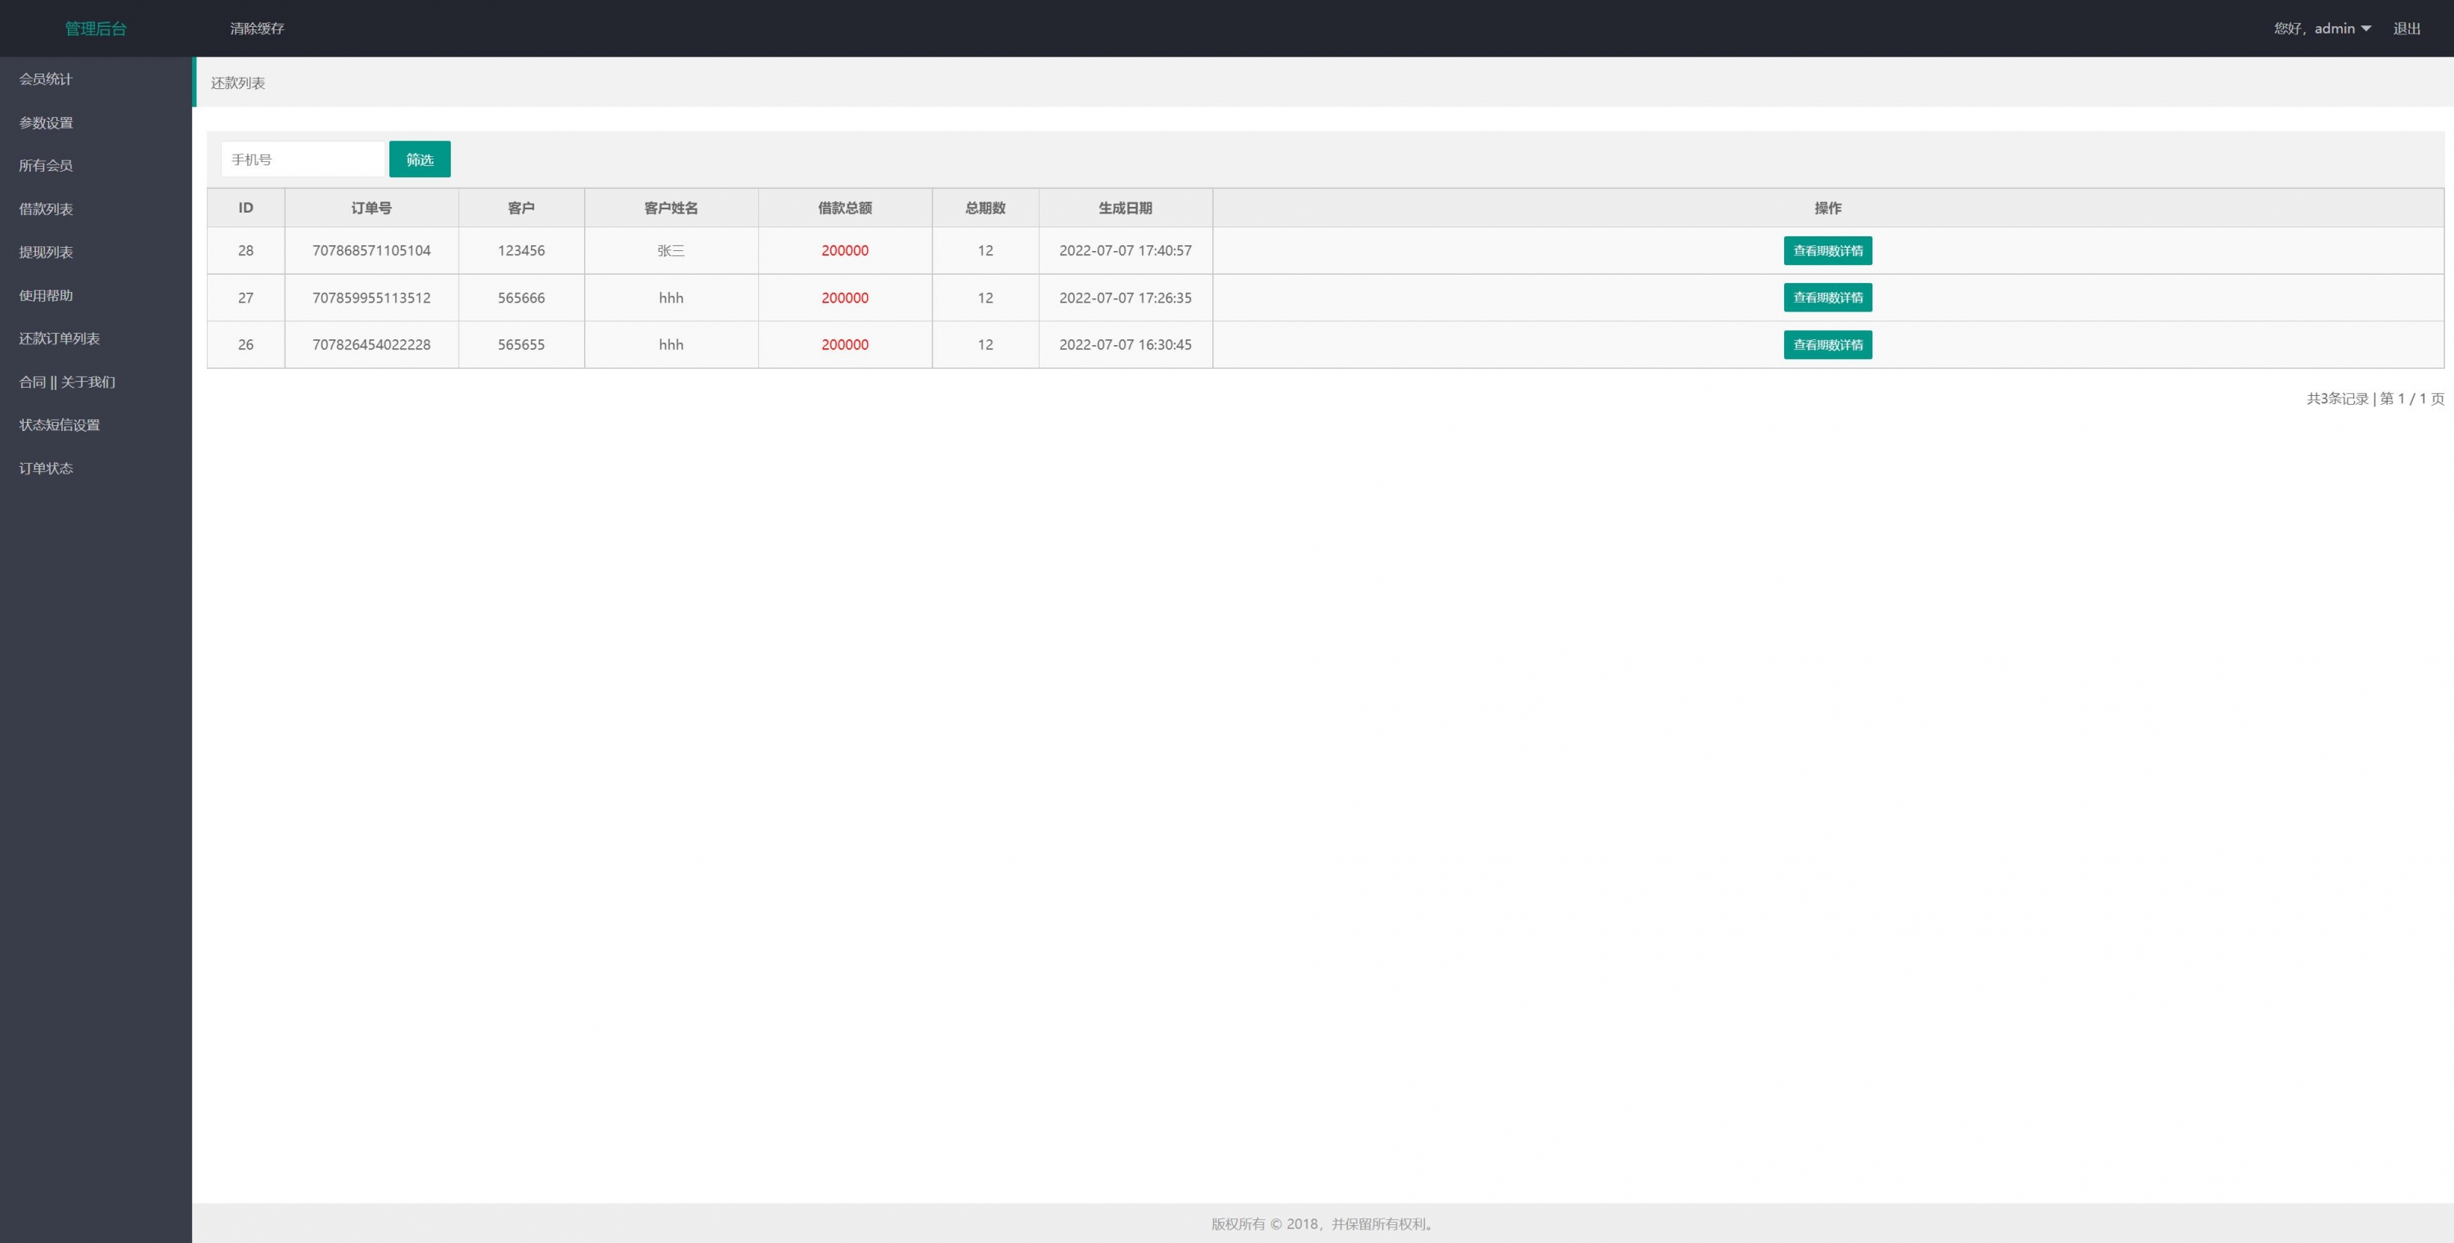2454x1243 pixels.
Task: Go to 所有会员 in the sidebar
Action: tap(46, 166)
